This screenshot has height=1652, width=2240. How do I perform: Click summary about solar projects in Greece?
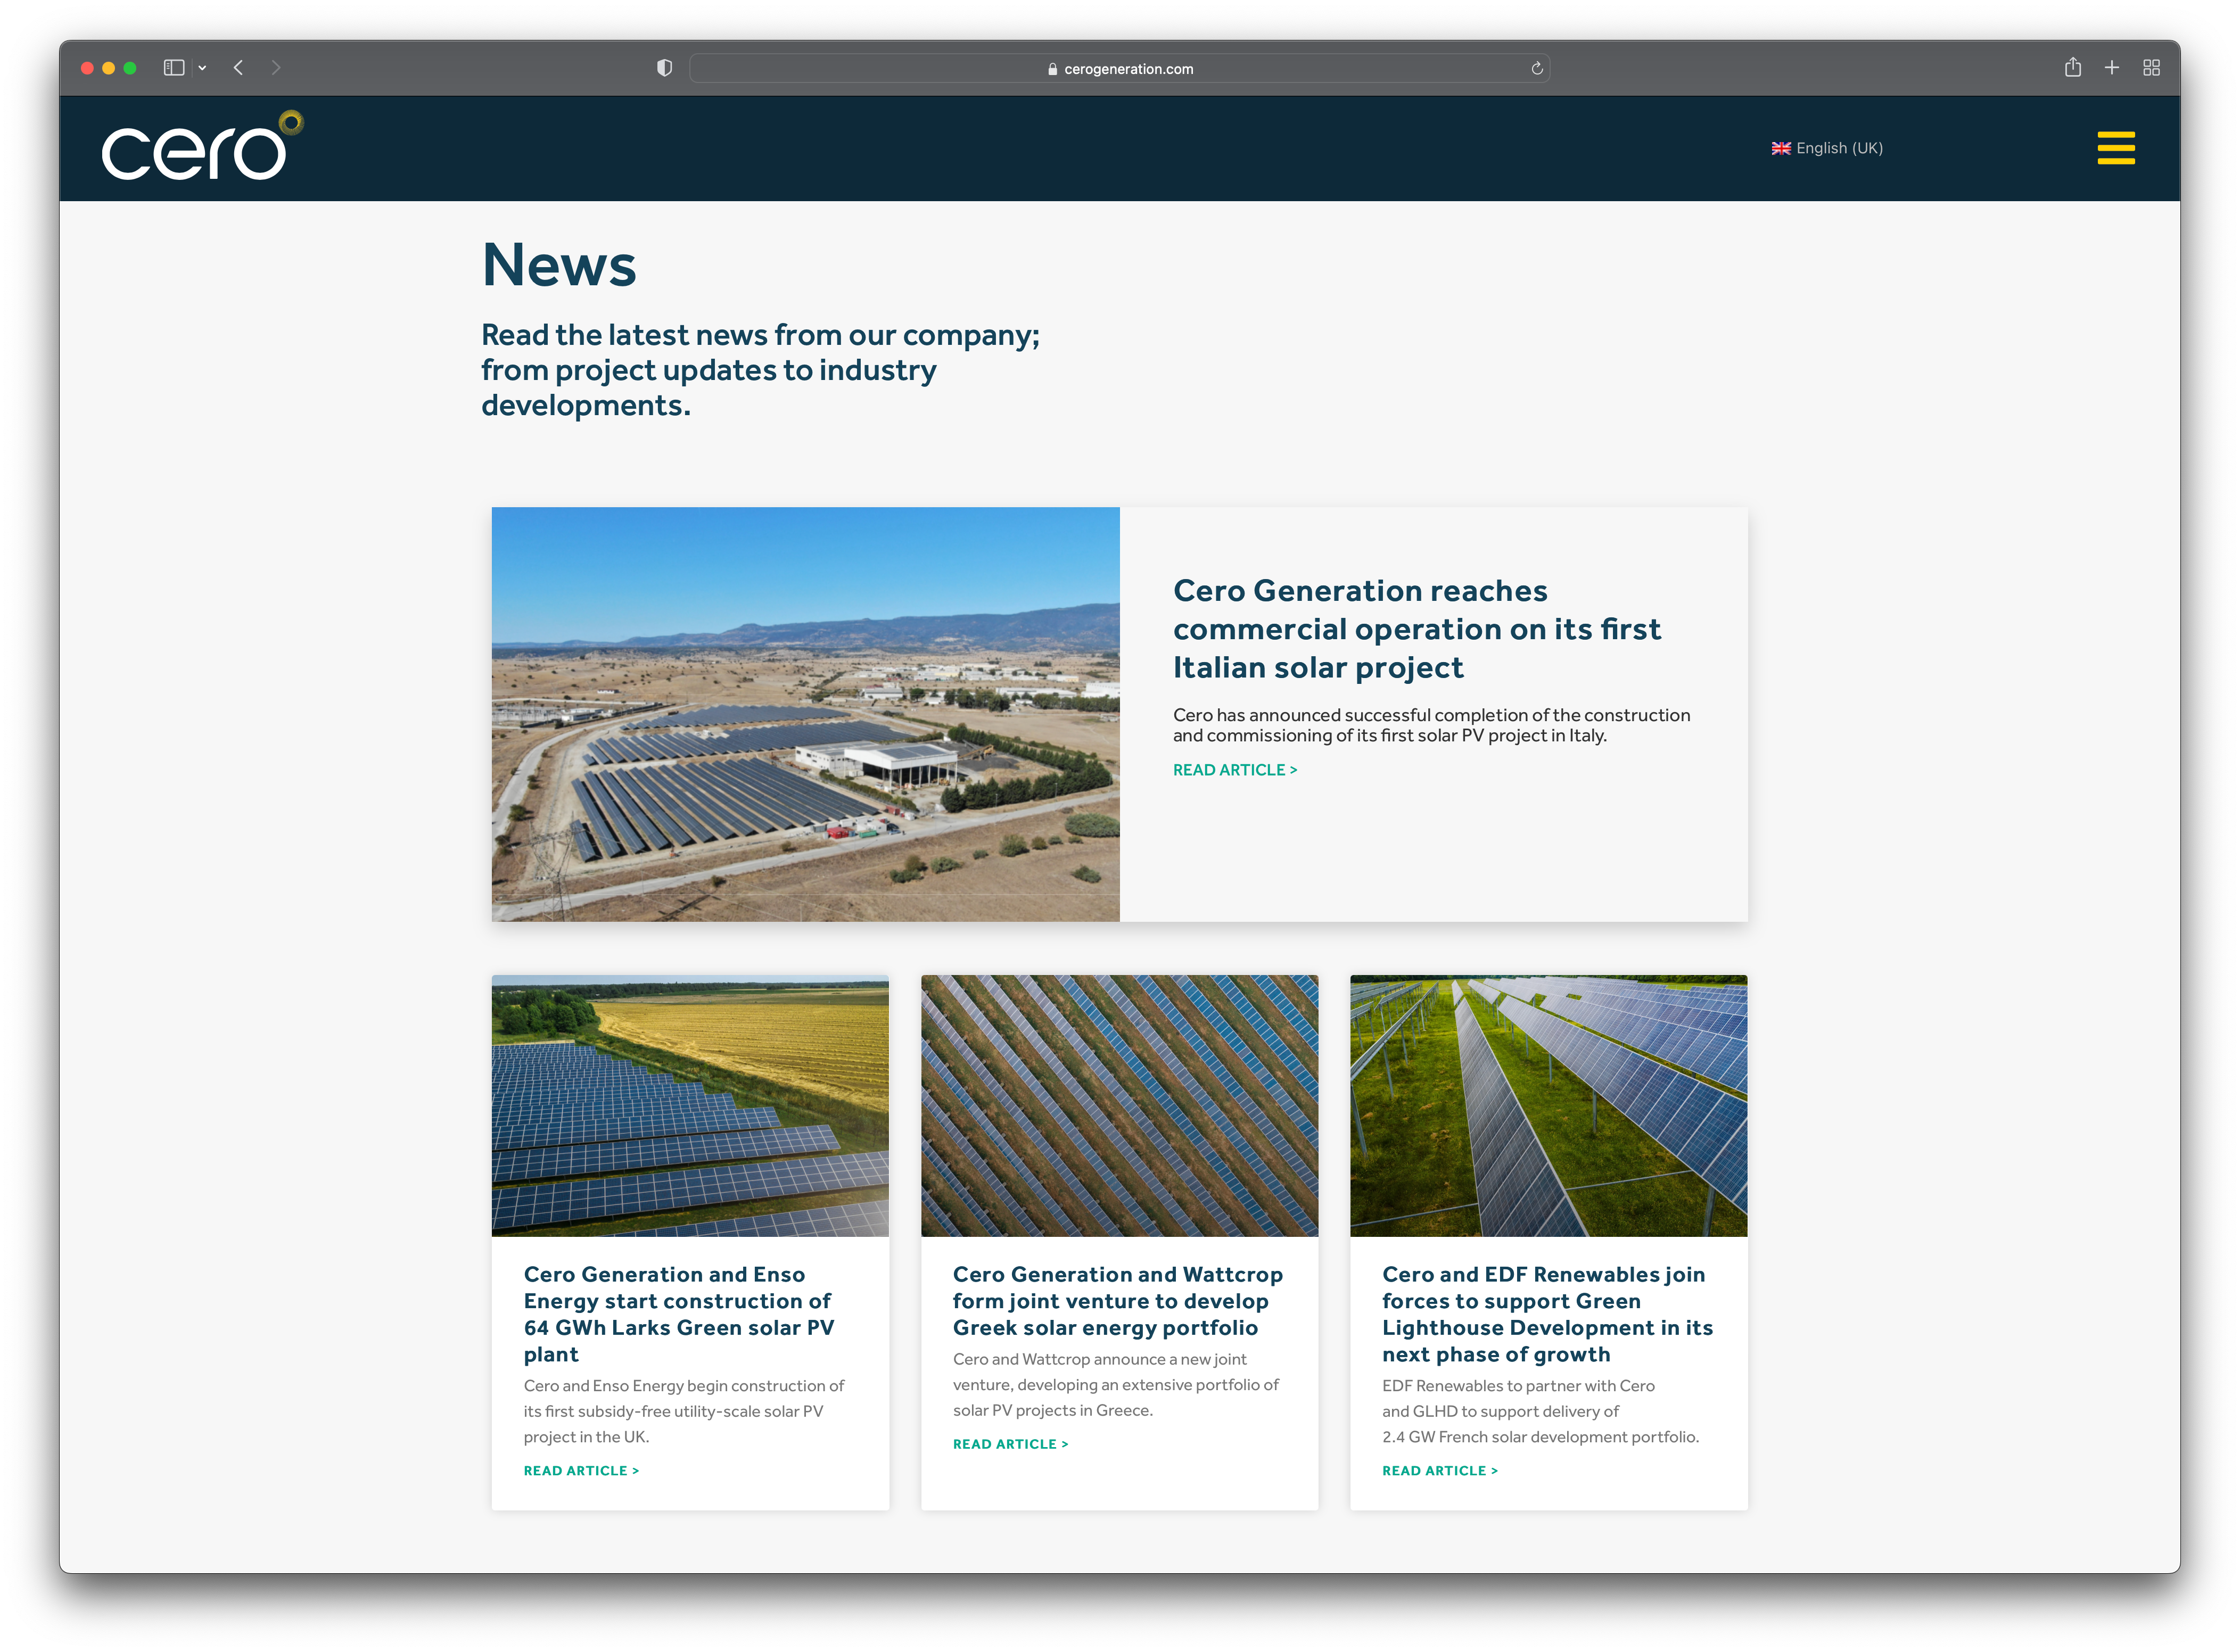(1115, 1386)
